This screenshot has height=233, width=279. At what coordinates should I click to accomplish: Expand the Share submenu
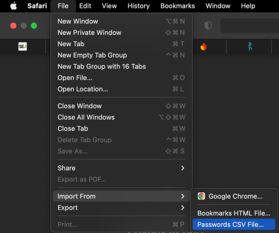pos(121,168)
